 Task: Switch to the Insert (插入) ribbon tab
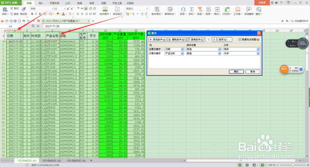41,3
